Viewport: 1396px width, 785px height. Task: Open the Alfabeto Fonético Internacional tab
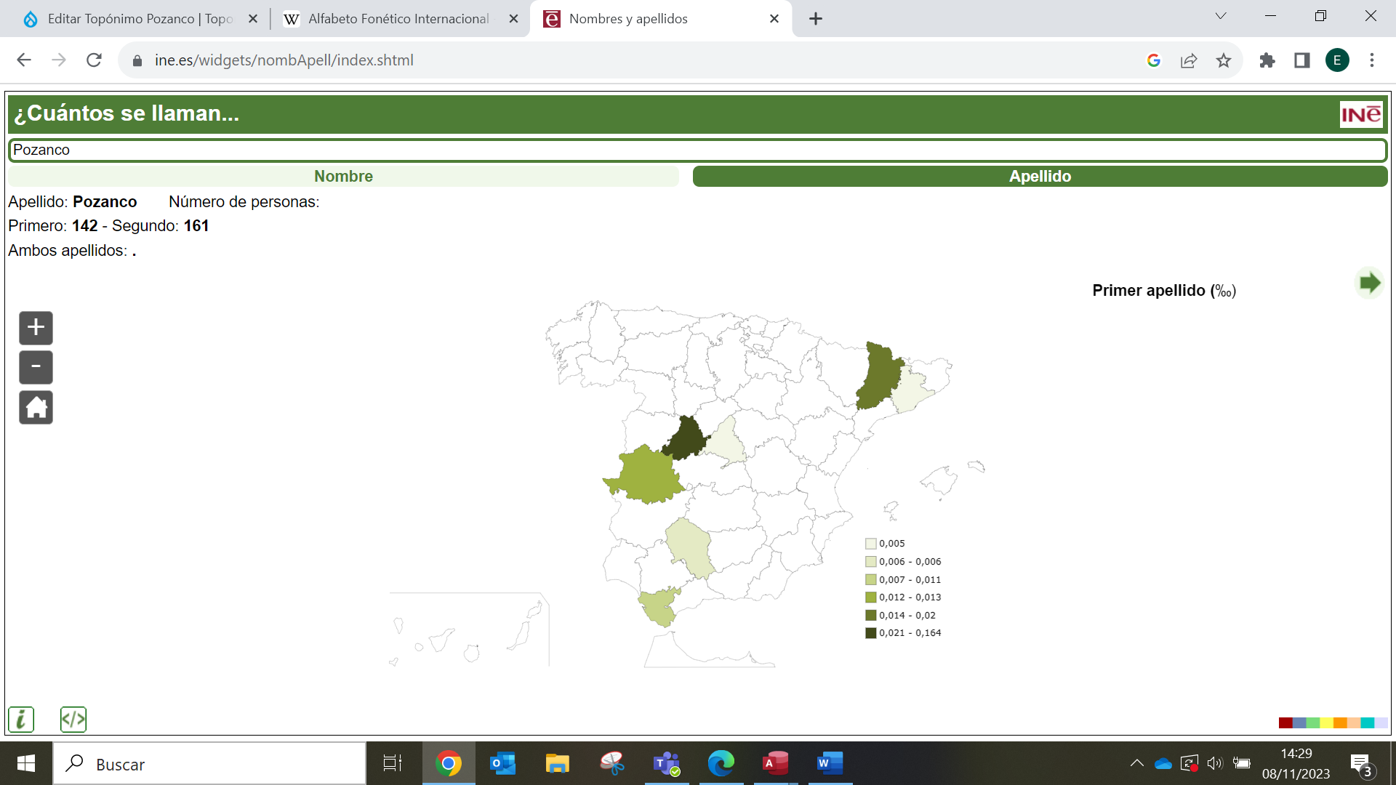pyautogui.click(x=398, y=19)
